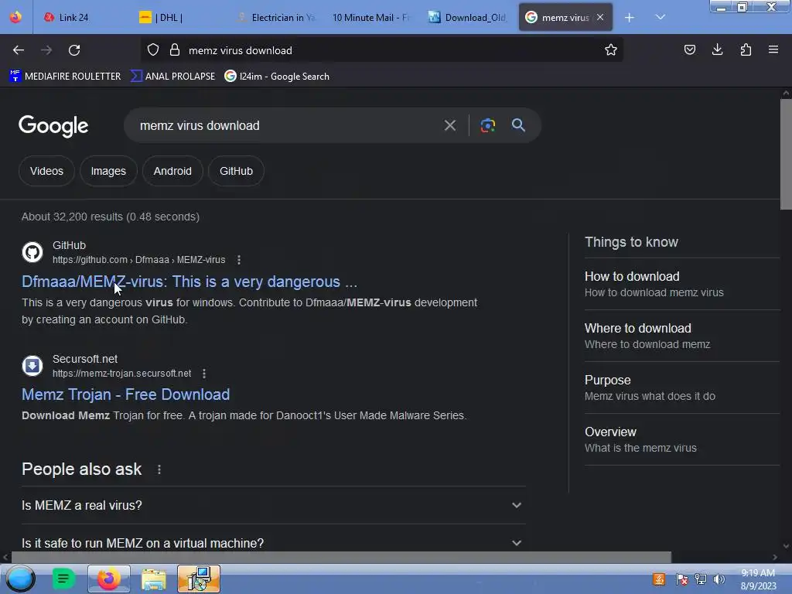This screenshot has width=792, height=594.
Task: Click the horizontal scrollbar thumb
Action: (341, 557)
